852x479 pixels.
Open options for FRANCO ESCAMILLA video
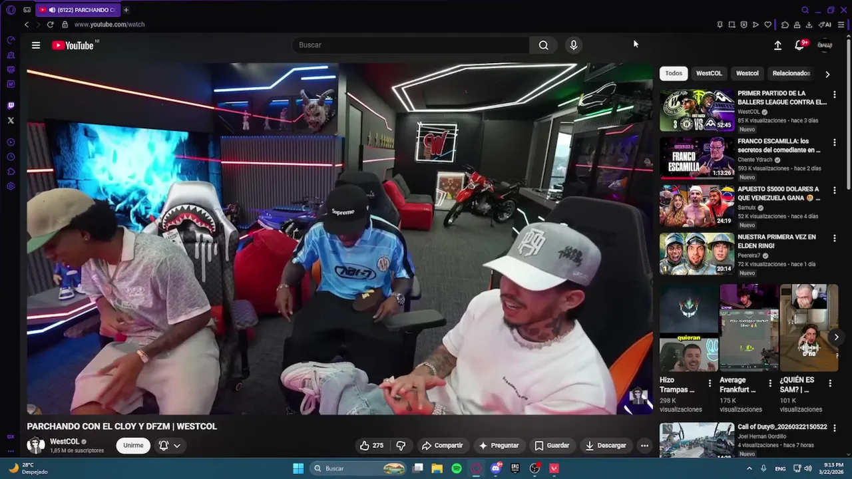coord(835,142)
